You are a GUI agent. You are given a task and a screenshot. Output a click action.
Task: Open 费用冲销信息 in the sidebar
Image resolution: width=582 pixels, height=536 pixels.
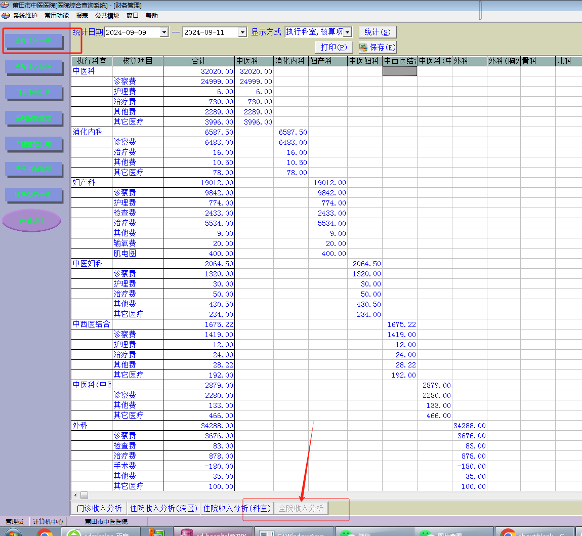[33, 169]
